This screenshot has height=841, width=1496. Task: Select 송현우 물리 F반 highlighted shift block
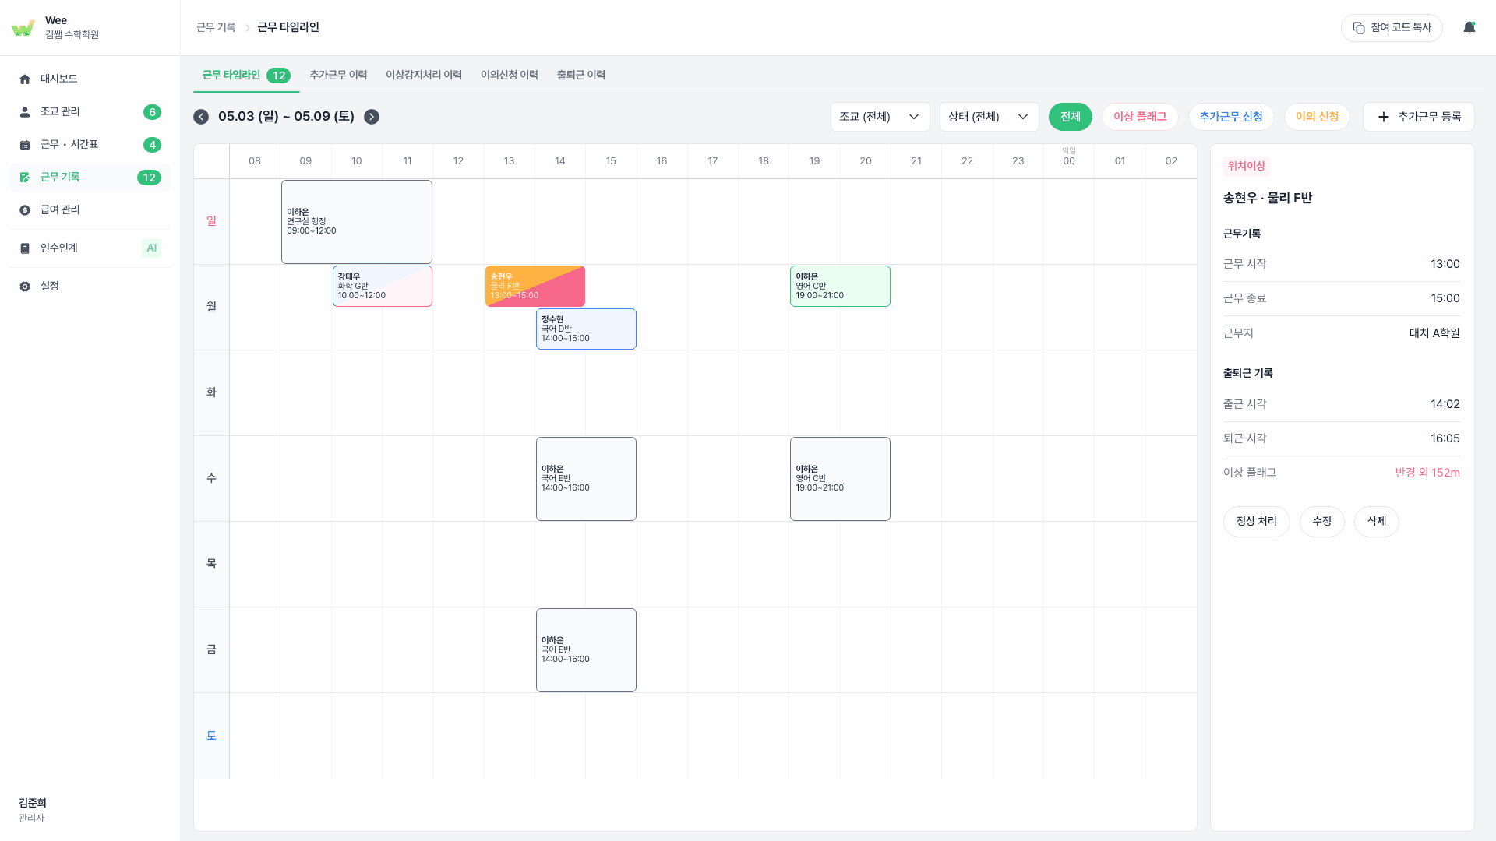pyautogui.click(x=535, y=287)
